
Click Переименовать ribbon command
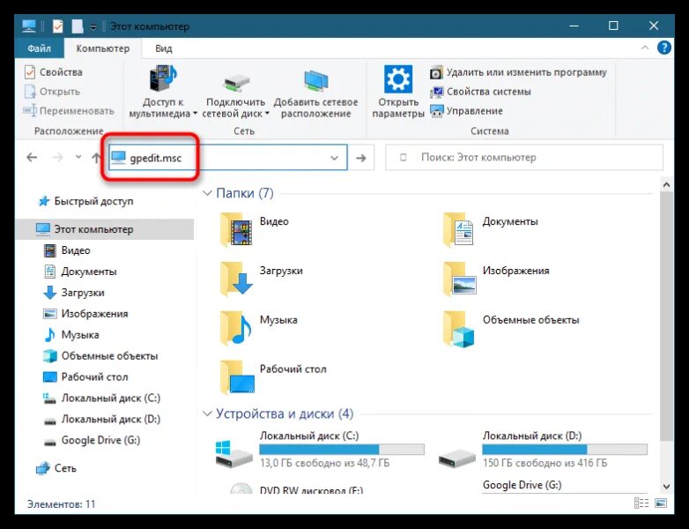pyautogui.click(x=69, y=111)
